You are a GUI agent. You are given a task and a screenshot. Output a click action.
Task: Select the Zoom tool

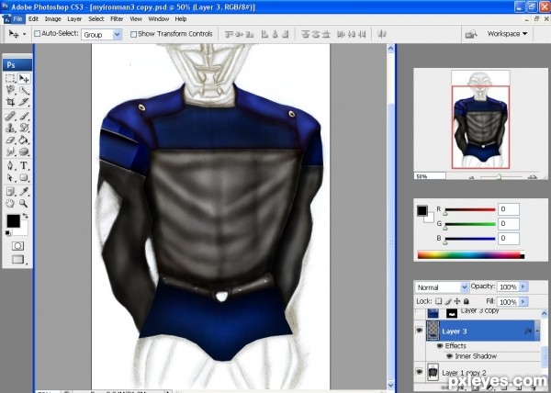pyautogui.click(x=24, y=203)
